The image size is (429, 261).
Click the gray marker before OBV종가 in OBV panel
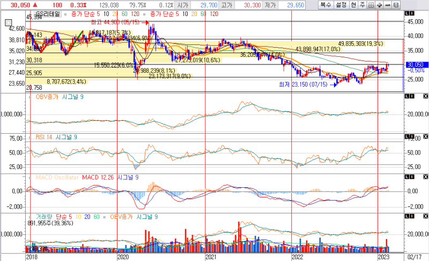(x=30, y=97)
